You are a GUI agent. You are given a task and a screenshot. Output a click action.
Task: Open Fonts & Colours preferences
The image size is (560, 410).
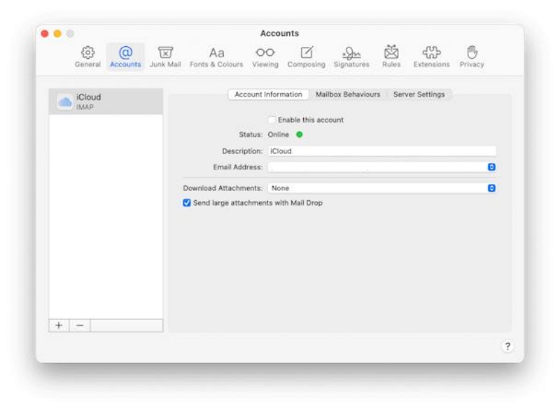pyautogui.click(x=216, y=57)
